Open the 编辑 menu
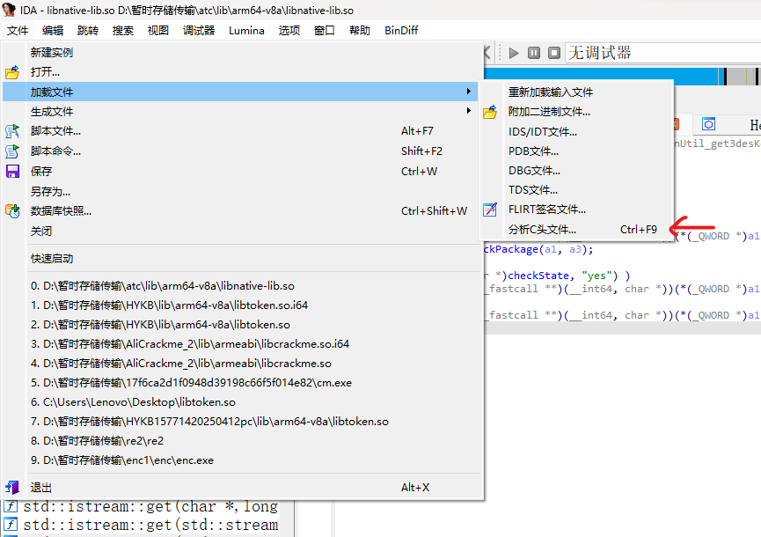This screenshot has height=537, width=761. tap(53, 31)
